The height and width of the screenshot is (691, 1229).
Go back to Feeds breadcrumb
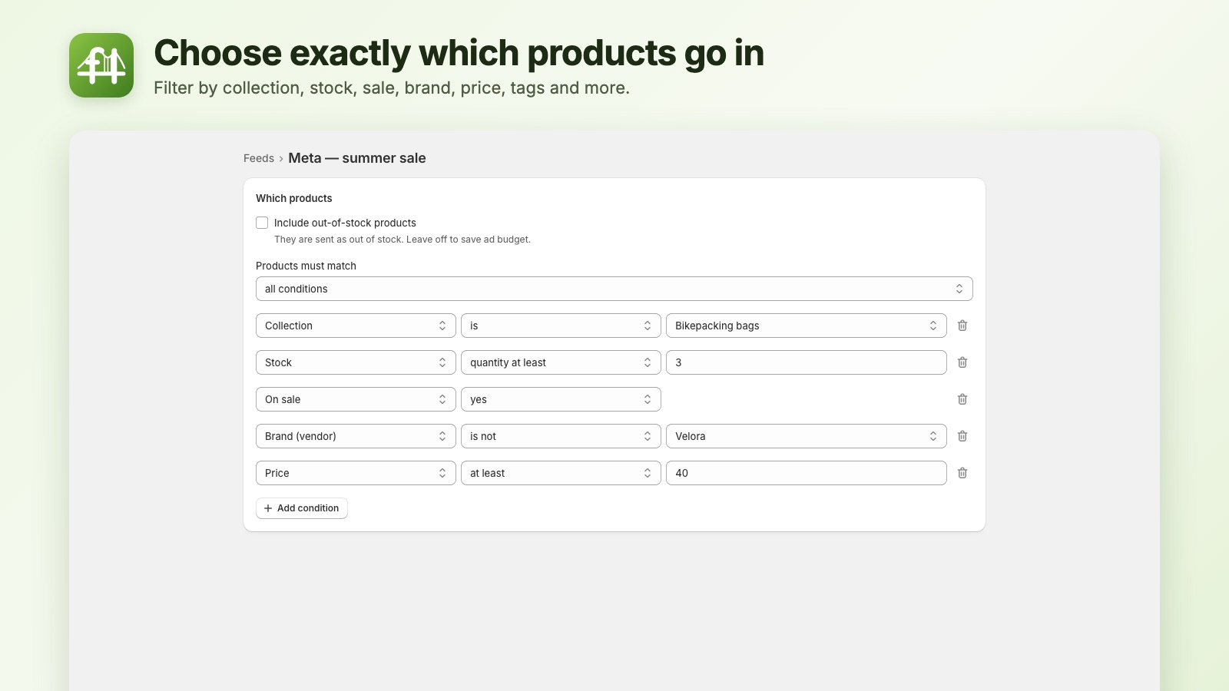(259, 158)
